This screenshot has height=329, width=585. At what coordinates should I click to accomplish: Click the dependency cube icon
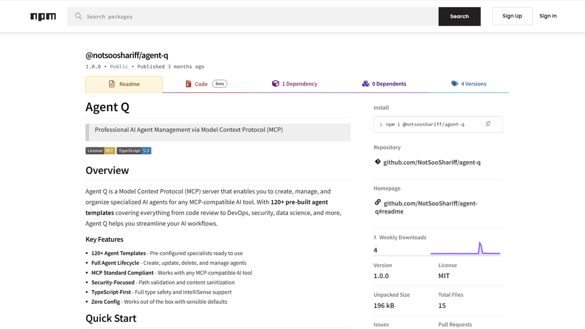click(275, 84)
